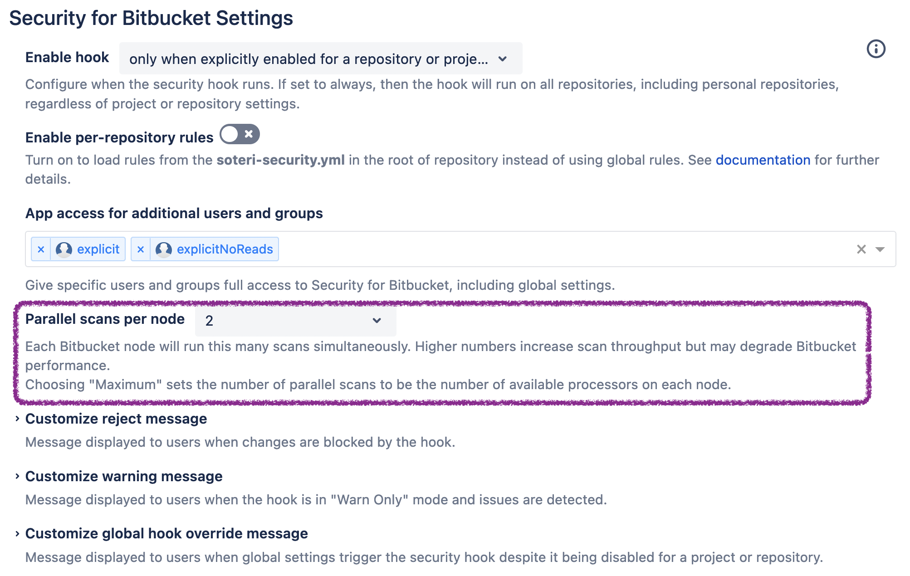The image size is (910, 576).
Task: Toggle Enable per-repository rules switch
Action: pos(240,134)
